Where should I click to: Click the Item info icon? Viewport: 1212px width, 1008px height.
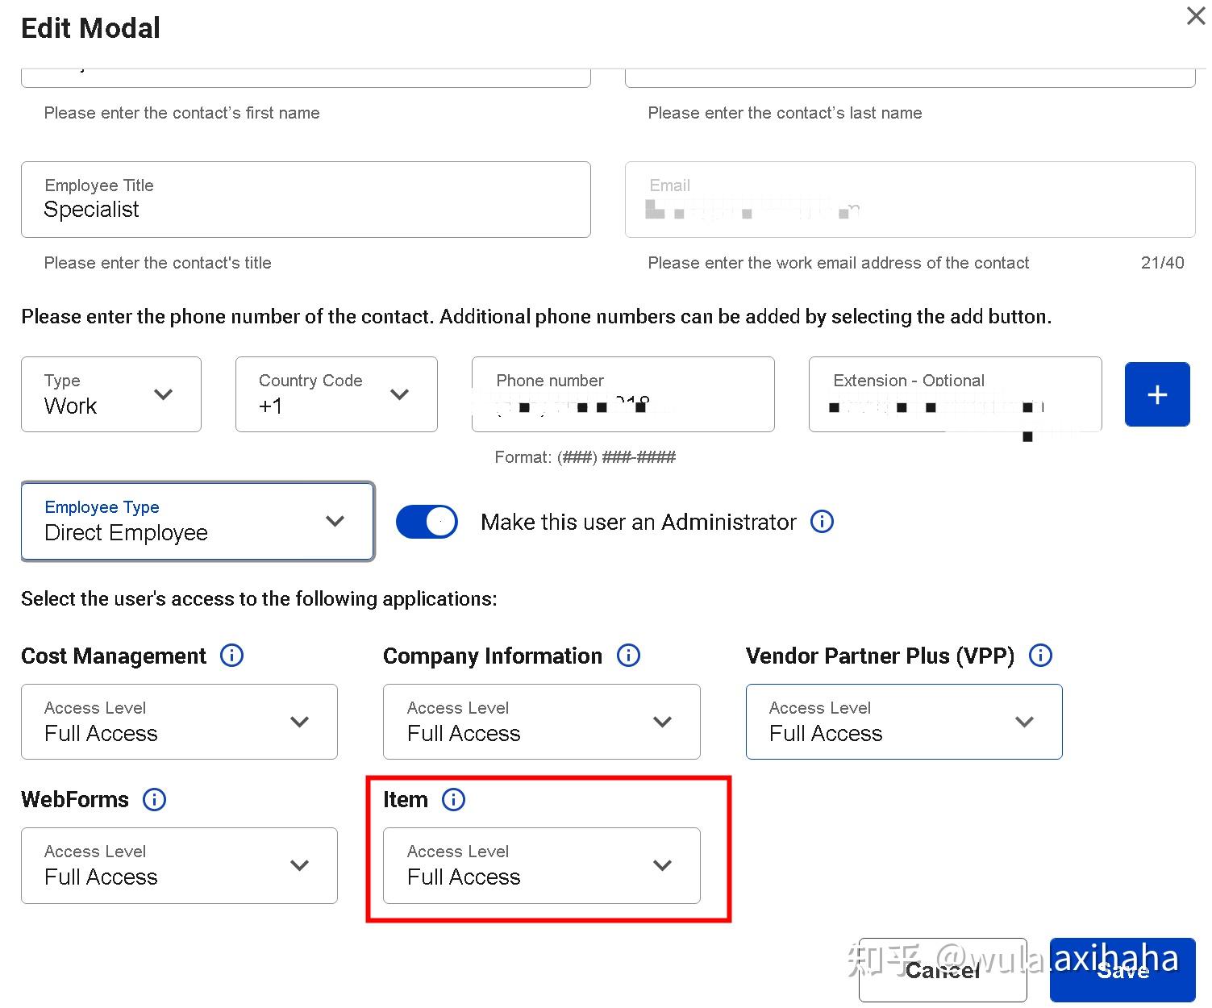[454, 799]
